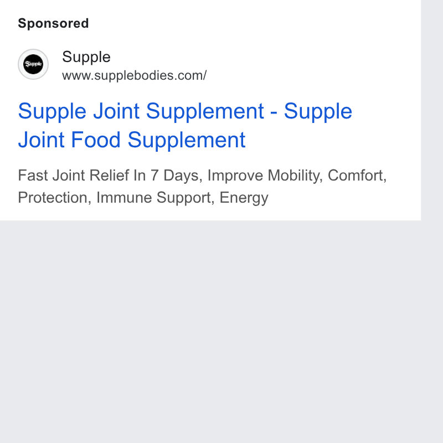Click the word 'Food' in the headline
This screenshot has height=443, width=443.
coord(95,140)
